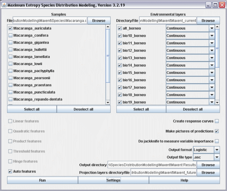This screenshot has width=227, height=191.
Task: Deselect all environmental layers
Action: tap(193, 109)
